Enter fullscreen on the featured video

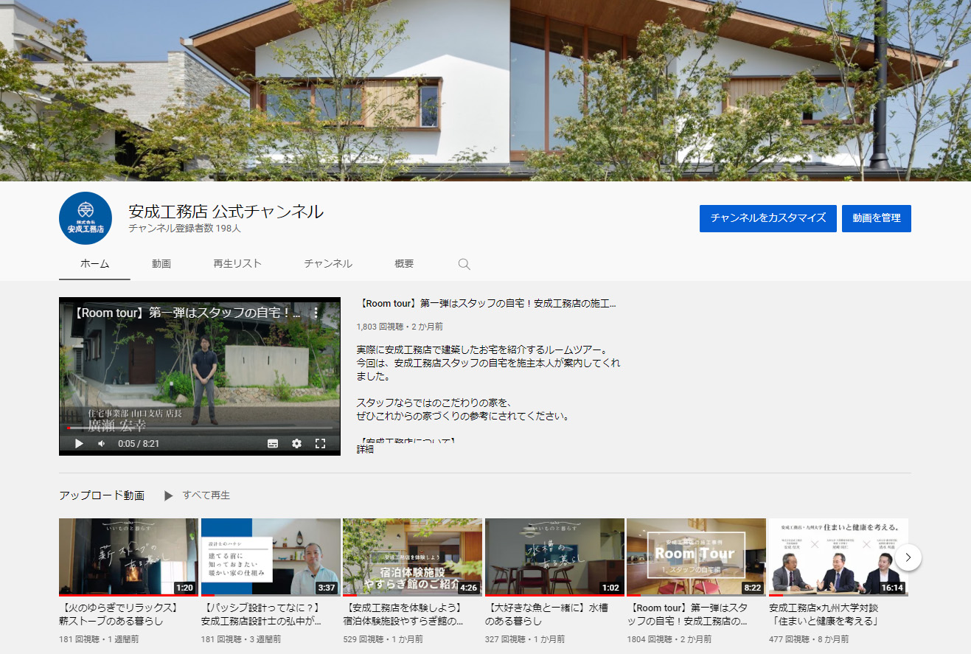pyautogui.click(x=320, y=444)
